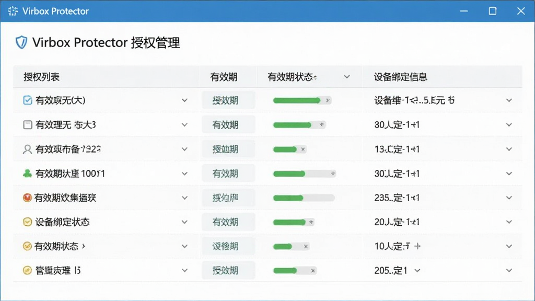Click the progress bar in the red-icon row
Screen dimensions: 535x301
click(304, 198)
